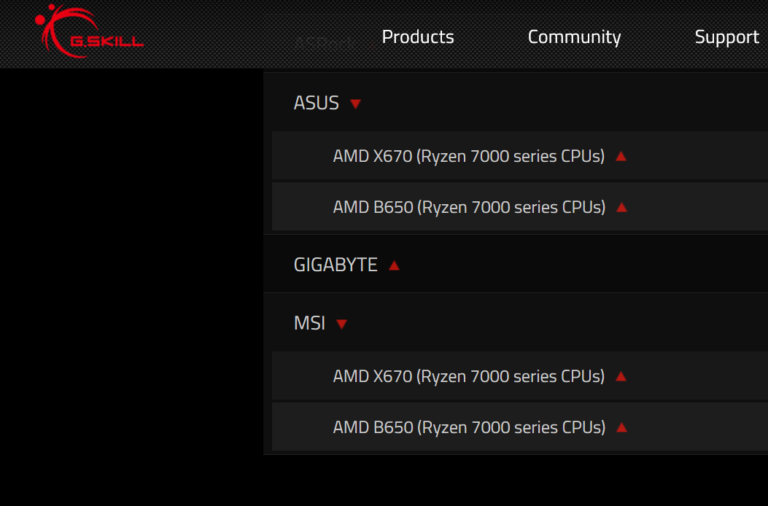Select AMD X670 label under ASUS

tap(468, 156)
